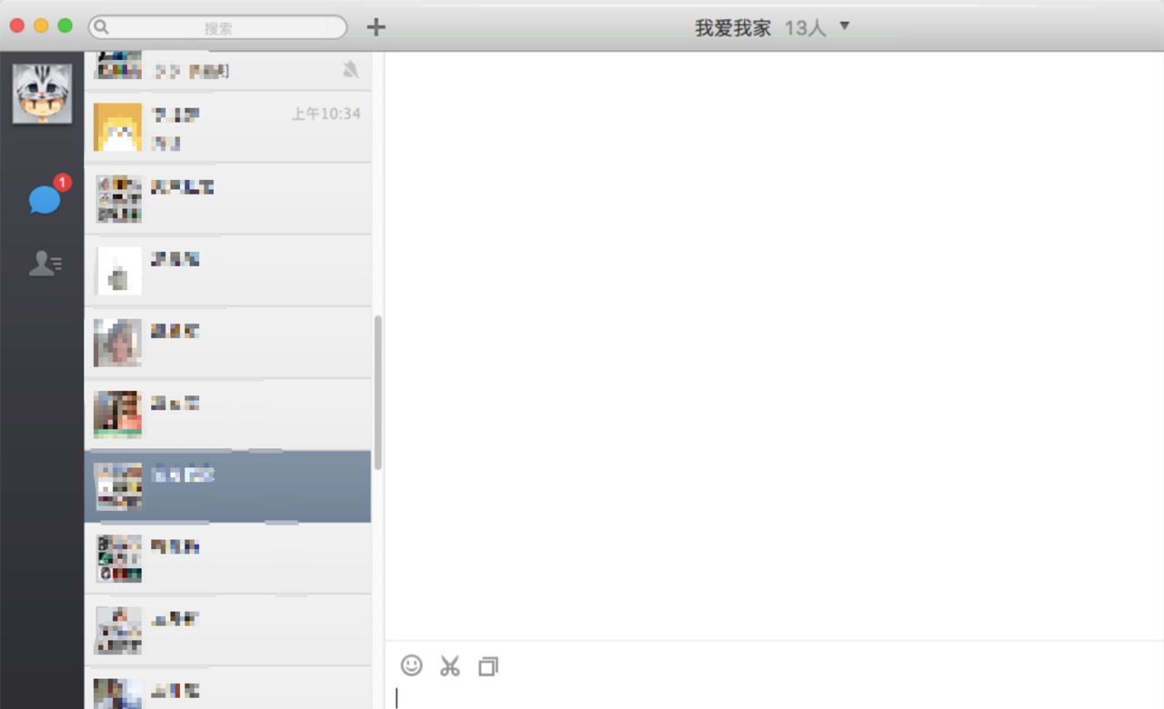The width and height of the screenshot is (1164, 709).
Task: Minimize the window with the yellow button
Action: (x=41, y=25)
